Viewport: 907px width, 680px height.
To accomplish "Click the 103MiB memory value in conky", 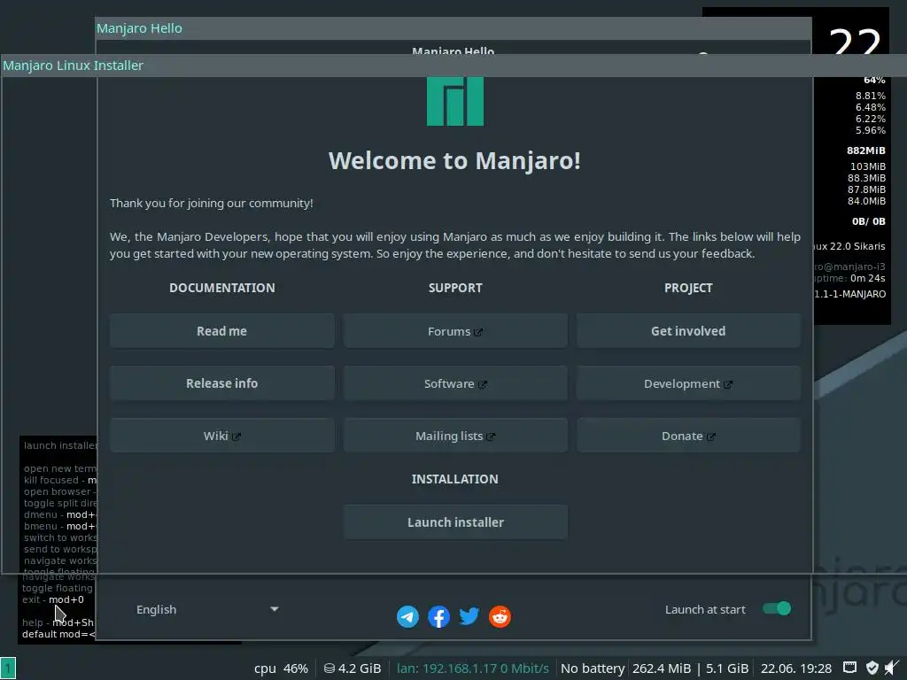I will [x=868, y=166].
